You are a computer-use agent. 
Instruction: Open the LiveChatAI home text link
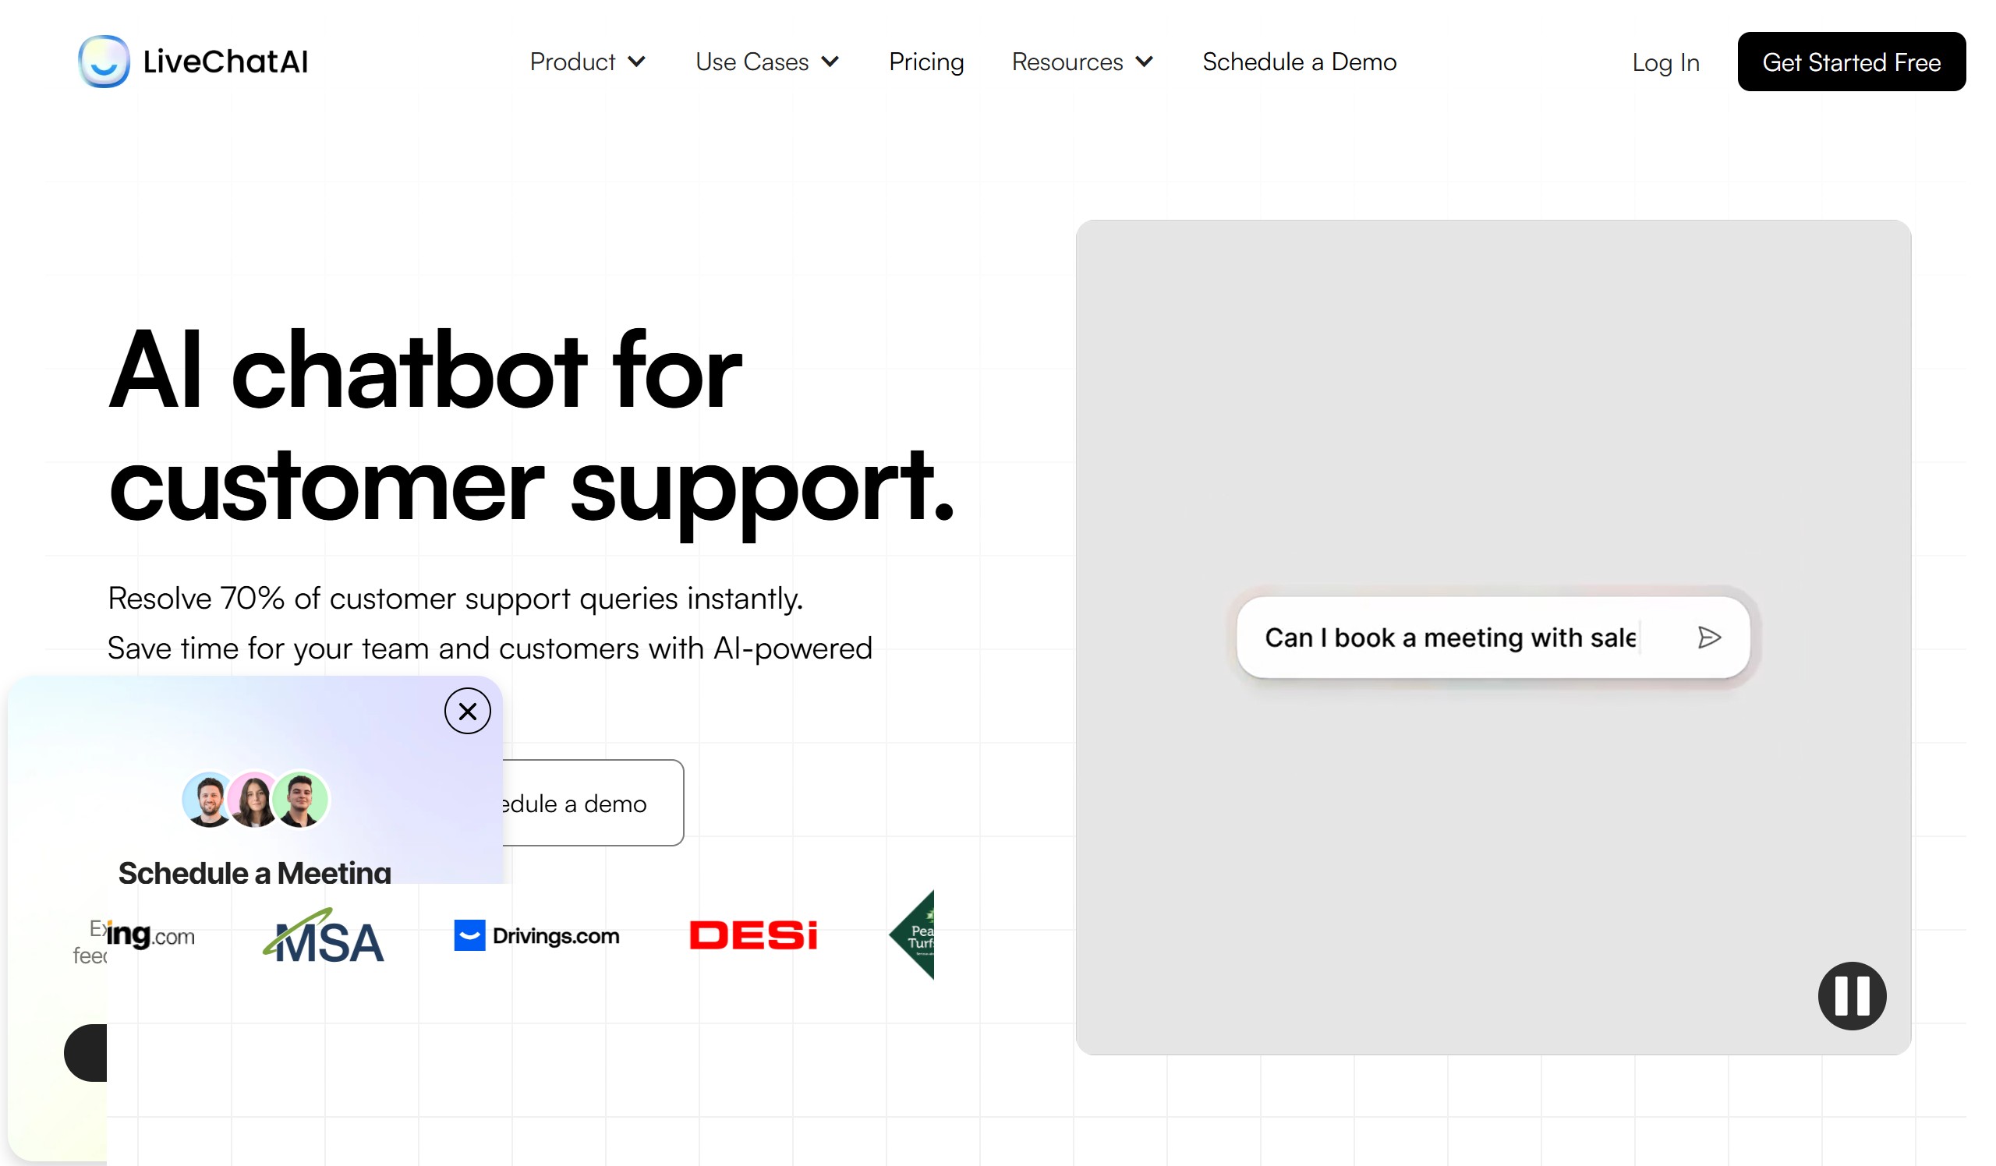pyautogui.click(x=225, y=62)
